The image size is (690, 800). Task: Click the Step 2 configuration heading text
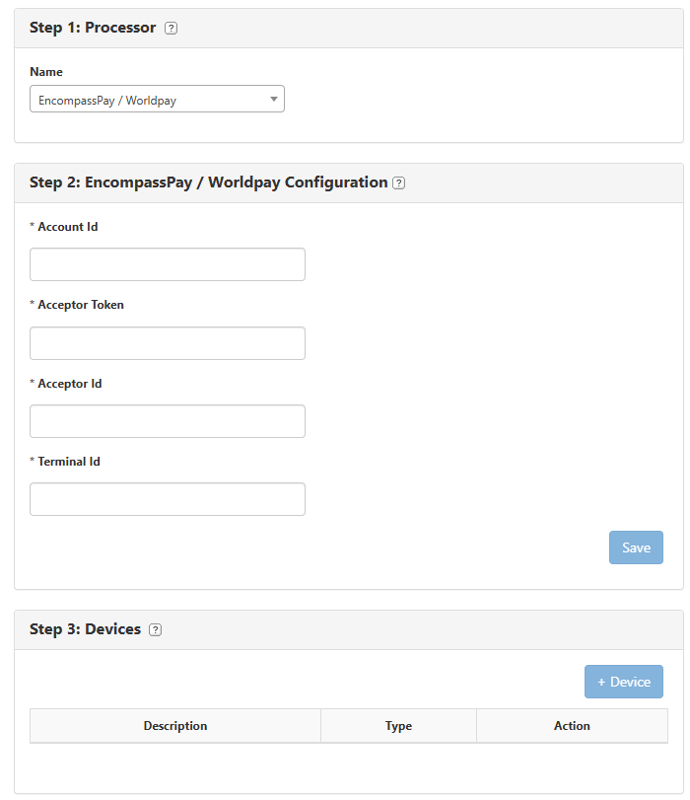click(x=208, y=182)
